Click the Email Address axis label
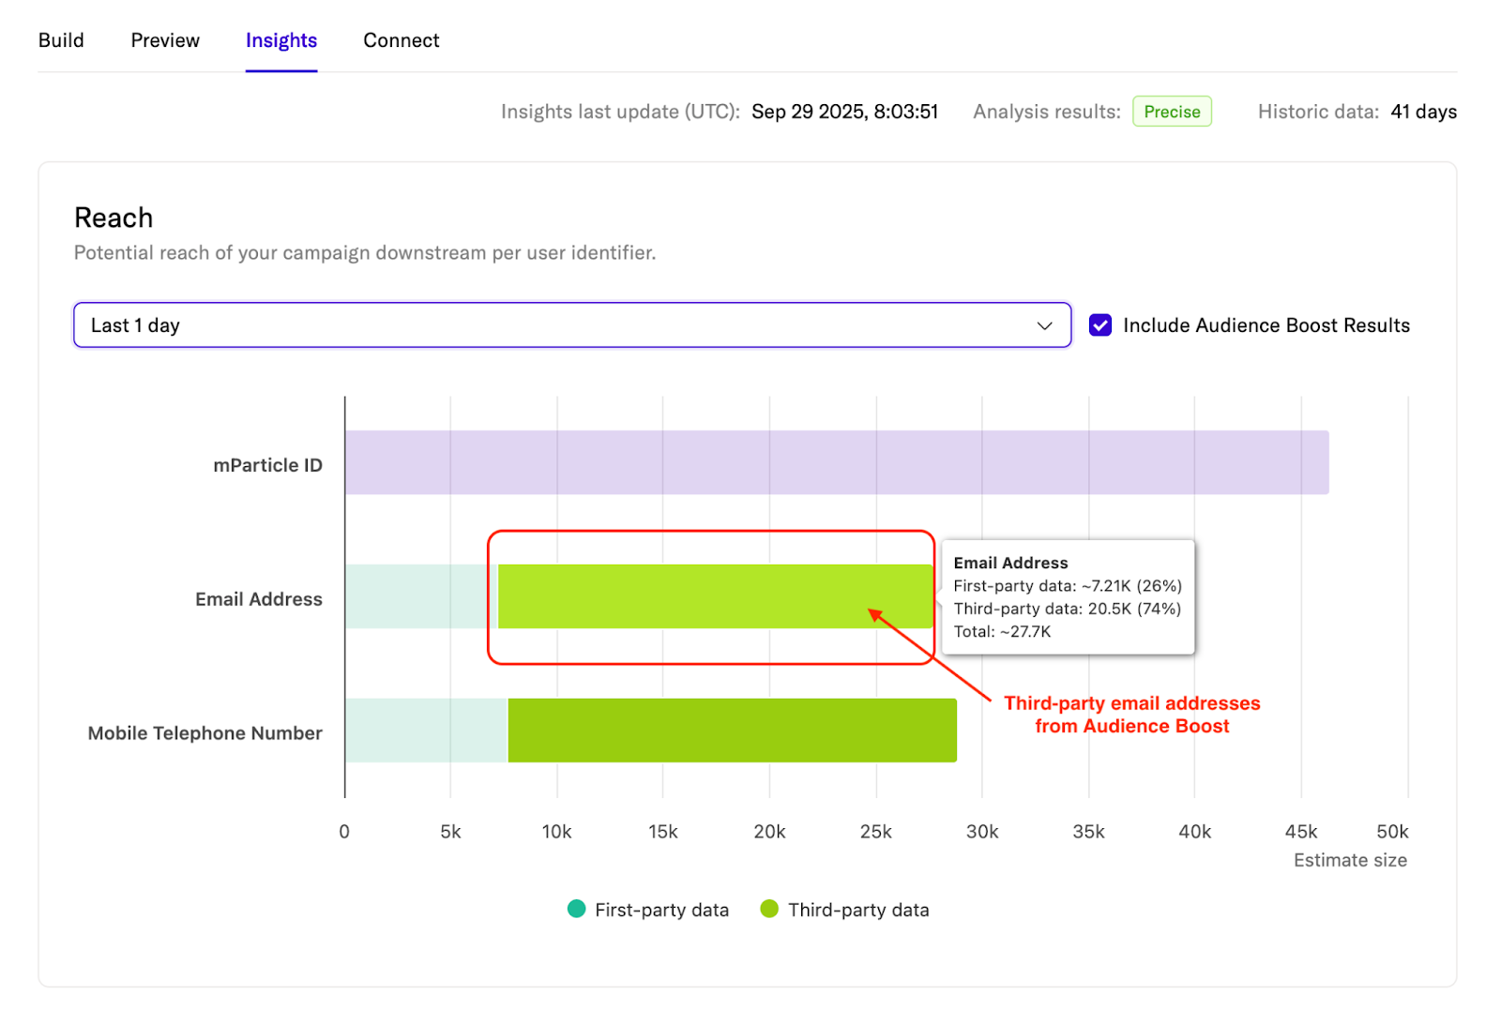 [258, 599]
